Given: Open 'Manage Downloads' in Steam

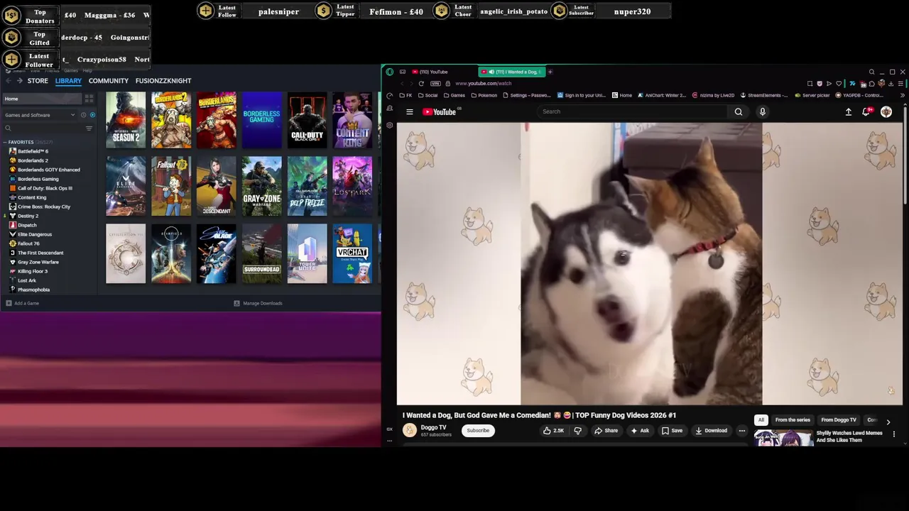Looking at the screenshot, I should click(258, 303).
